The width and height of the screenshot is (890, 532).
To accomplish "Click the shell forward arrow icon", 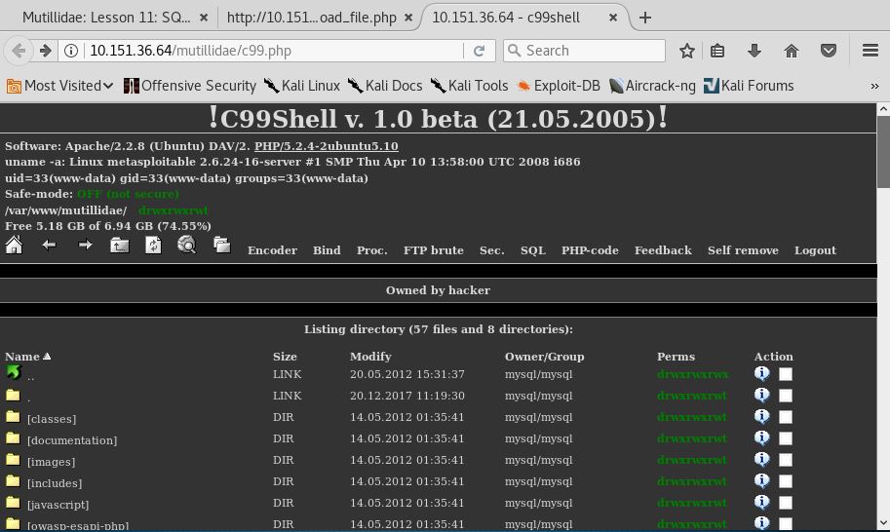I will coord(85,246).
